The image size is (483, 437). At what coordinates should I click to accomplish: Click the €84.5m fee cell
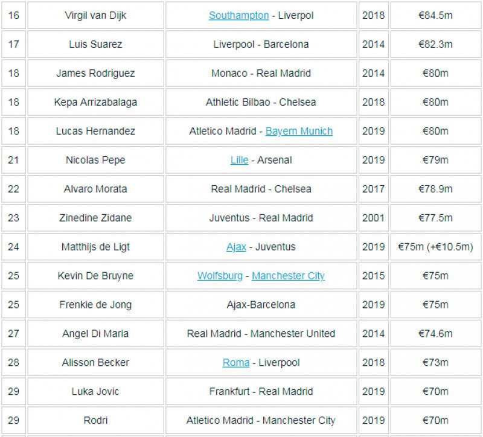click(x=435, y=16)
